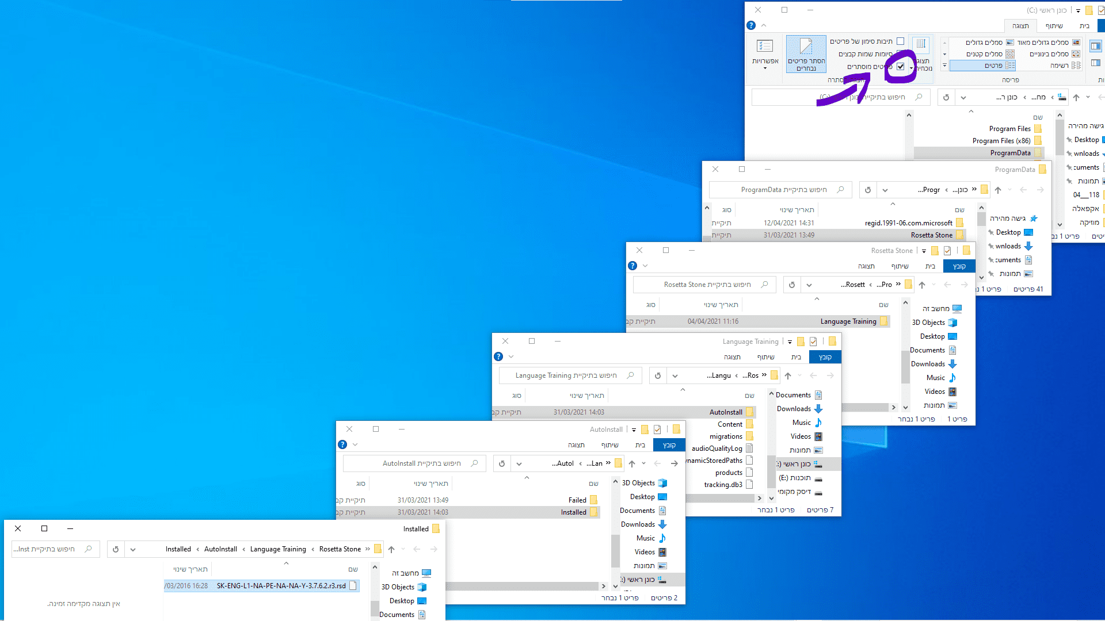
Task: Open the File (קובץ) tab in the Language Training window
Action: pos(825,357)
